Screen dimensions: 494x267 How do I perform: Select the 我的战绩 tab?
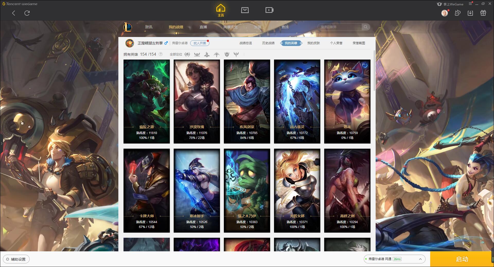176,27
